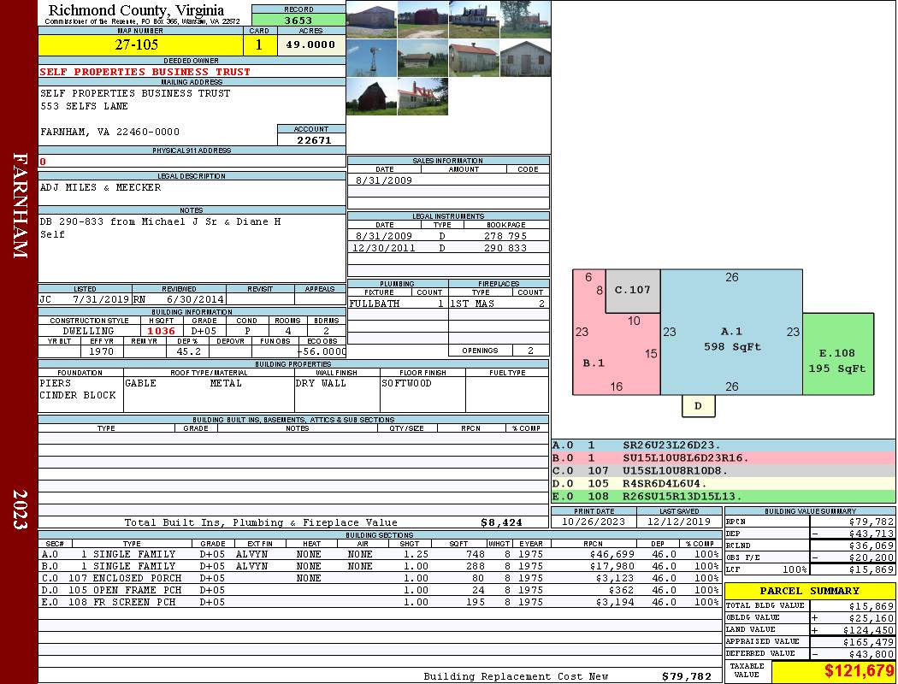Select the DEP % value 45.2
This screenshot has height=684, width=898.
(188, 351)
